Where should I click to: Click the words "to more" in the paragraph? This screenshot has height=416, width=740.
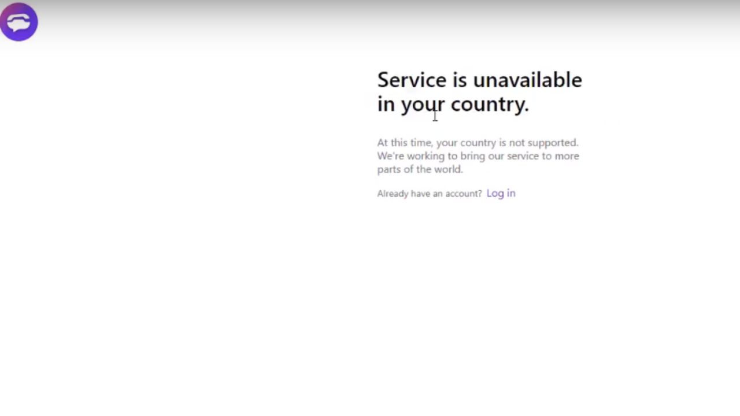560,156
